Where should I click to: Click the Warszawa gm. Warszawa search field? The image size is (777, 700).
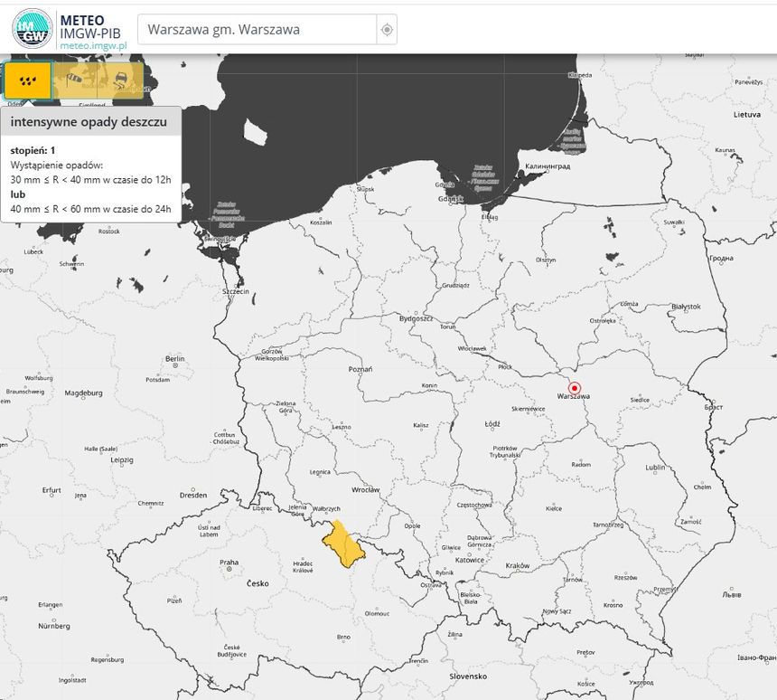tap(257, 30)
